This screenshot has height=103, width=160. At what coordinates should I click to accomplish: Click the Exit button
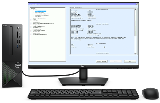pyautogui.click(x=130, y=61)
